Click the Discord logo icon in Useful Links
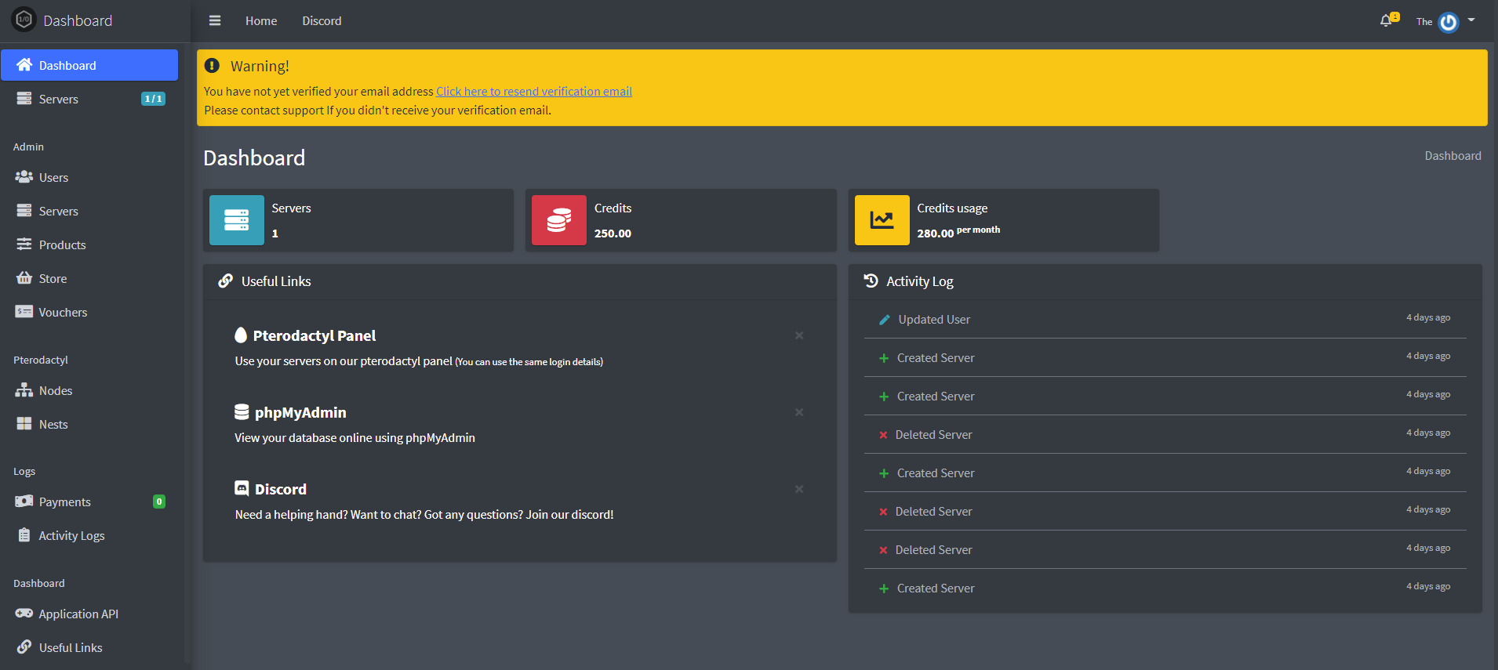 [242, 488]
